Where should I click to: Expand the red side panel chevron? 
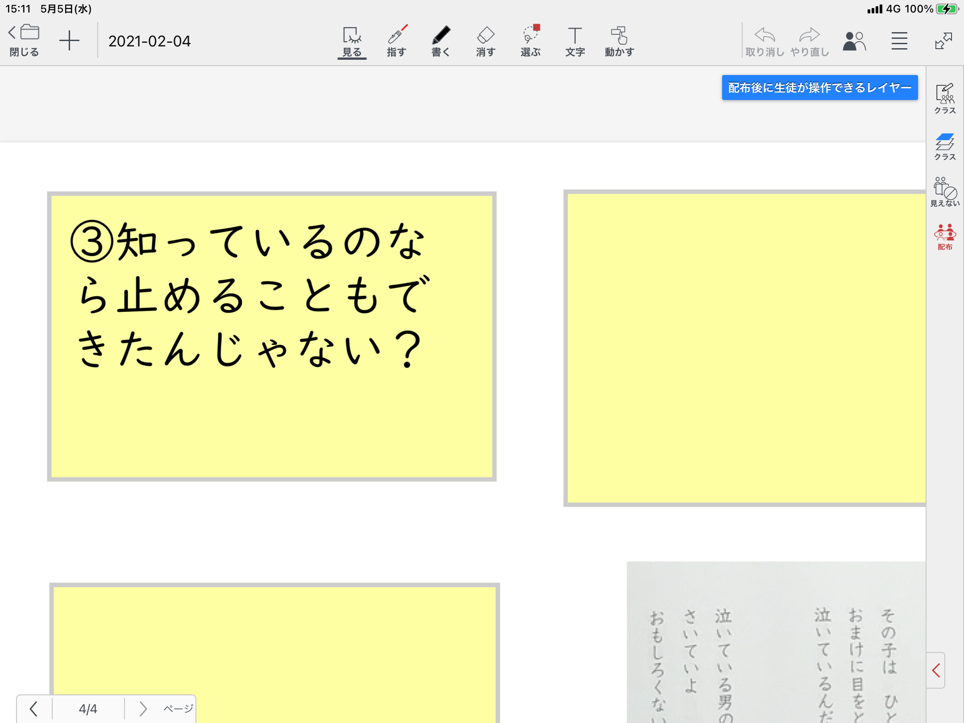point(936,670)
